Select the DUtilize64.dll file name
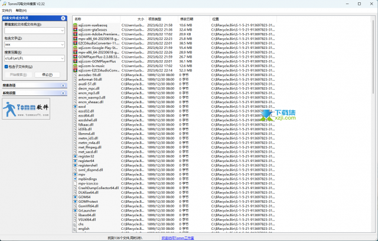The width and height of the screenshot is (378, 241). tap(88, 193)
